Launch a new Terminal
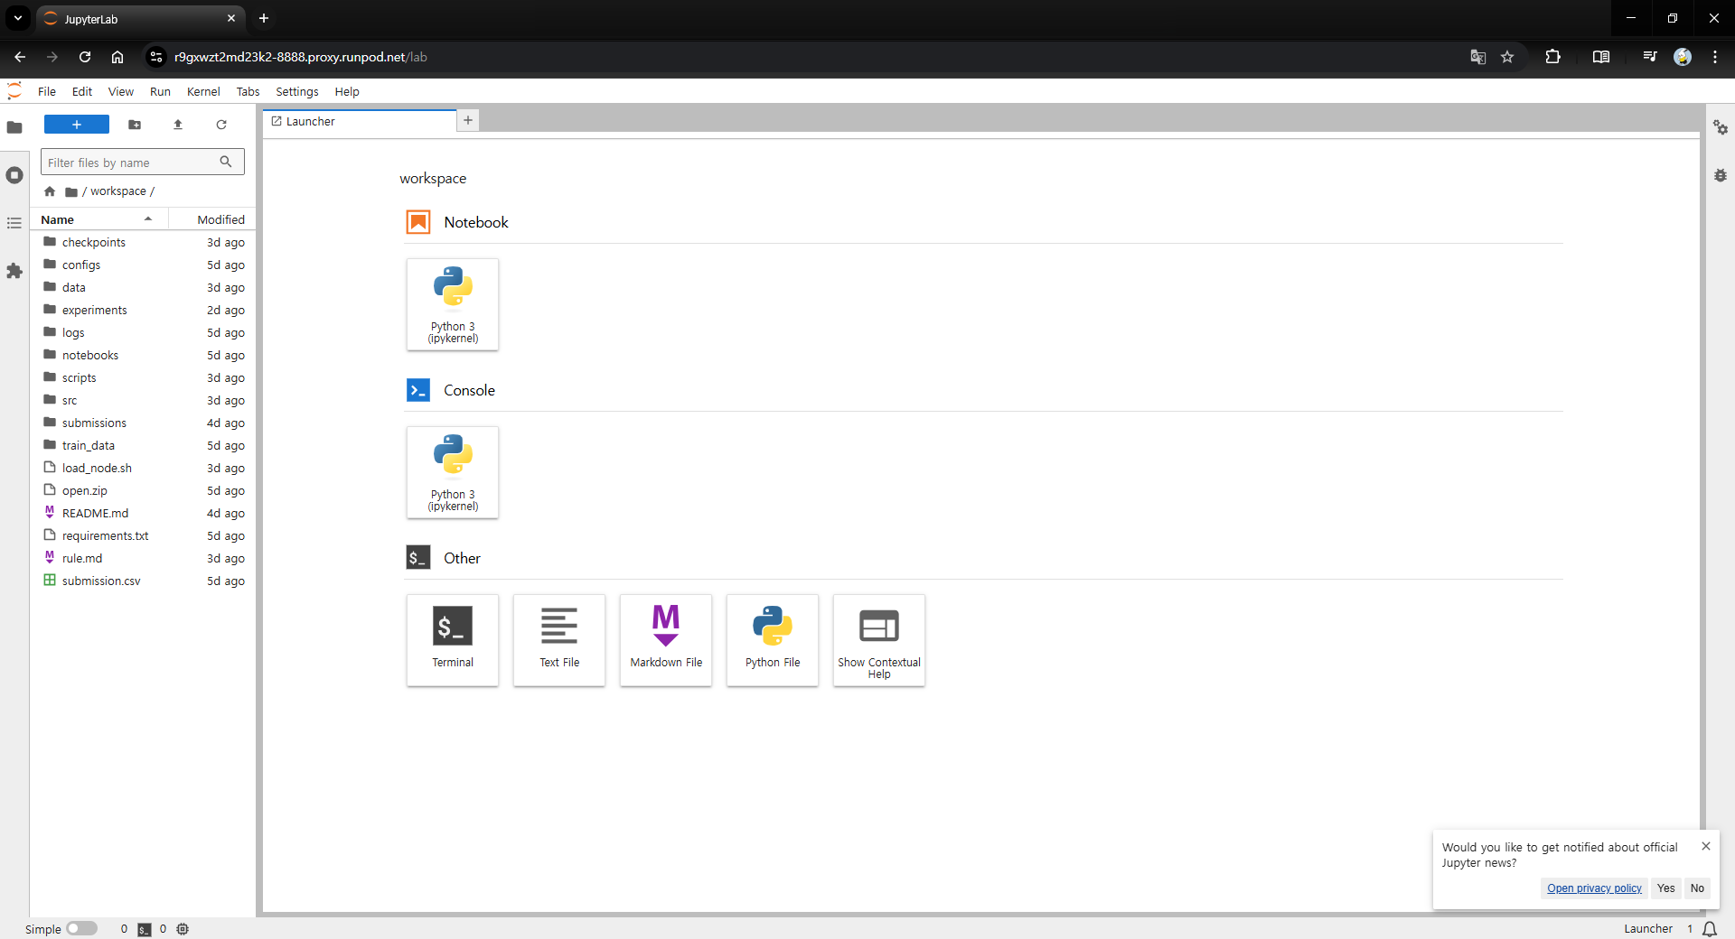 pyautogui.click(x=453, y=640)
